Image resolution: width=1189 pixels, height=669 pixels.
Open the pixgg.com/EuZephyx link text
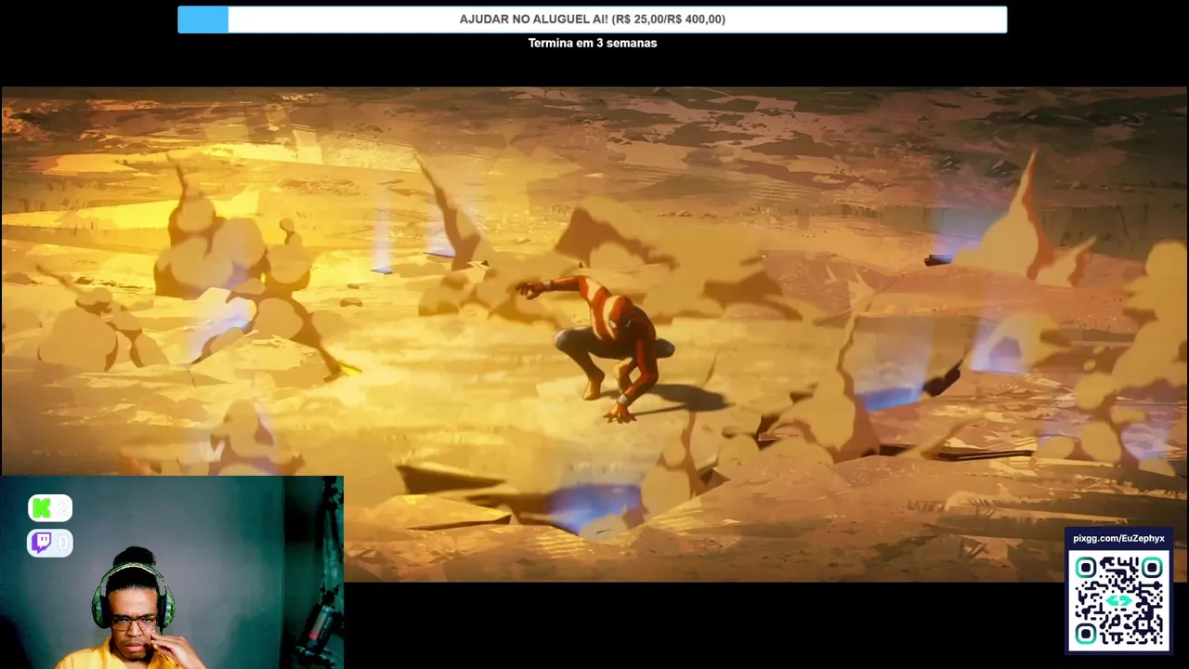[x=1118, y=538]
